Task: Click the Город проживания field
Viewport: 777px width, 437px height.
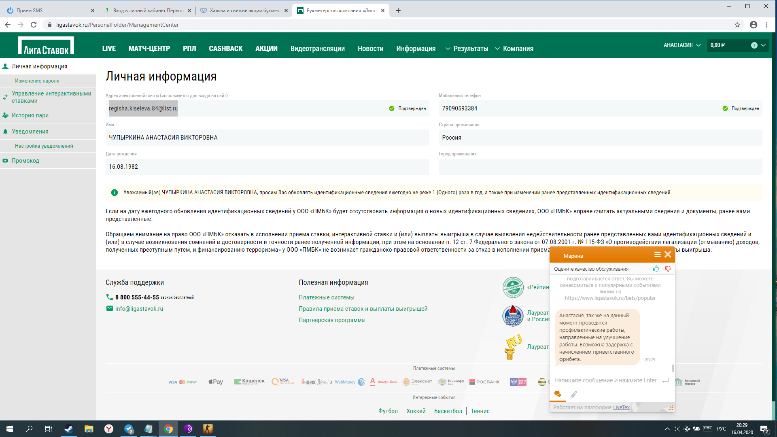Action: [x=601, y=167]
